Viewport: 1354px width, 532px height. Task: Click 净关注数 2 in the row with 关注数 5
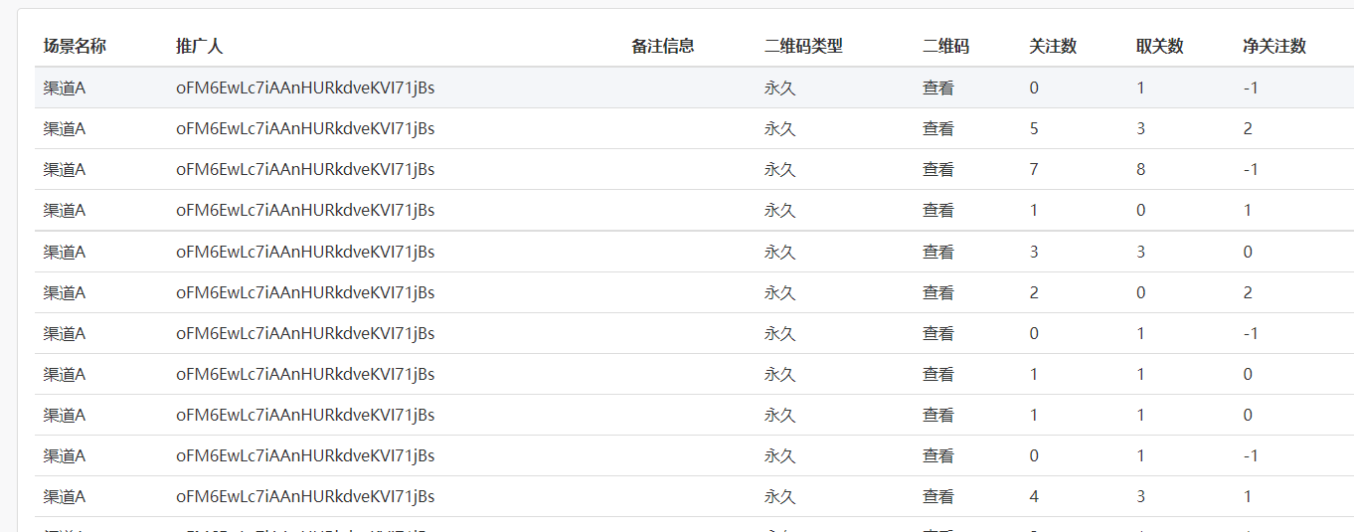click(x=1248, y=128)
